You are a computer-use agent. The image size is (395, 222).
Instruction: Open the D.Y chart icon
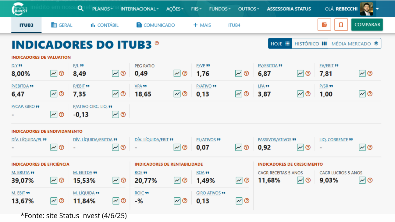tap(54, 73)
